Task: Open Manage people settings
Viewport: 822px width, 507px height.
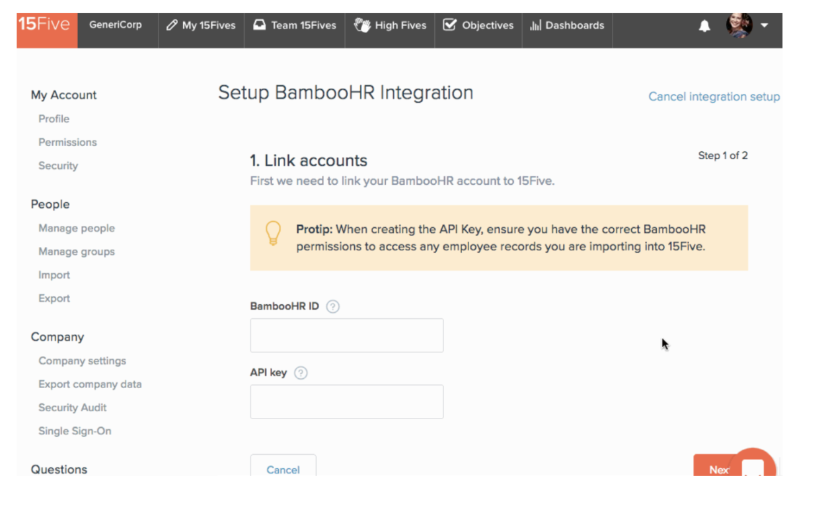Action: (76, 228)
